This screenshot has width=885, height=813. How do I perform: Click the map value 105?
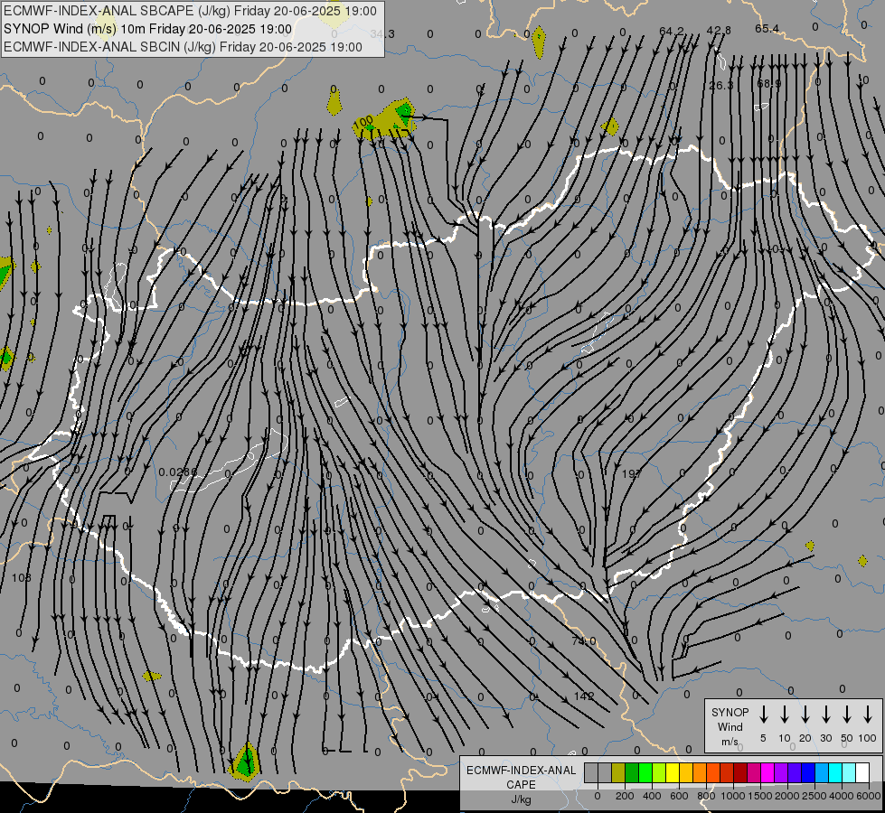(x=22, y=578)
